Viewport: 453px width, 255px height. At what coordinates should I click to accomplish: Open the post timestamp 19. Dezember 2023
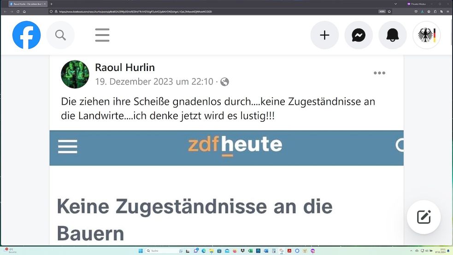154,82
